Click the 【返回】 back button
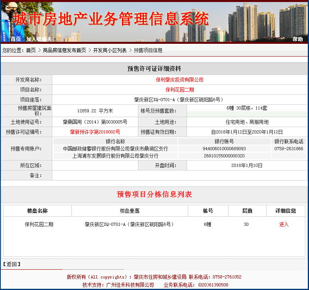Viewport: 309px width, 290px height. [x=12, y=264]
